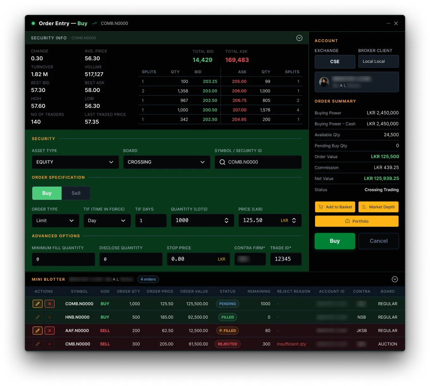Image resolution: width=430 pixels, height=386 pixels.
Task: Open the TIF Day dropdown
Action: click(x=107, y=220)
